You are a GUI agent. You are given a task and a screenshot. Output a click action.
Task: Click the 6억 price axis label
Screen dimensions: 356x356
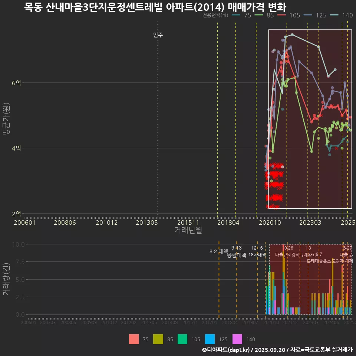pyautogui.click(x=16, y=83)
